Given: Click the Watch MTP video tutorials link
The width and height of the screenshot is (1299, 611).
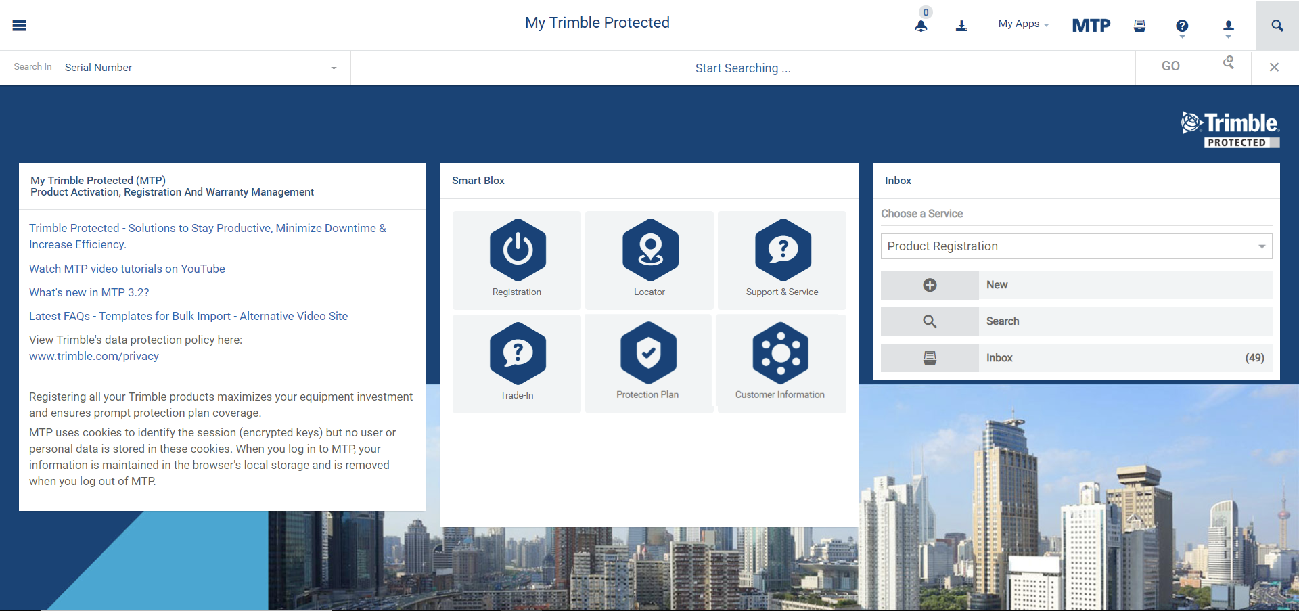Looking at the screenshot, I should [127, 269].
